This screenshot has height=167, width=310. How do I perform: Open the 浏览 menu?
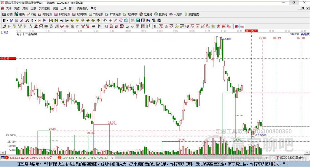point(17,8)
